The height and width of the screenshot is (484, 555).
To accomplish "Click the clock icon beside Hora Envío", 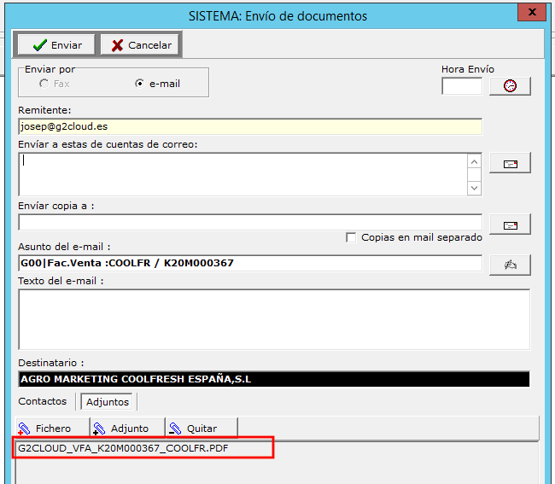I will [x=510, y=86].
